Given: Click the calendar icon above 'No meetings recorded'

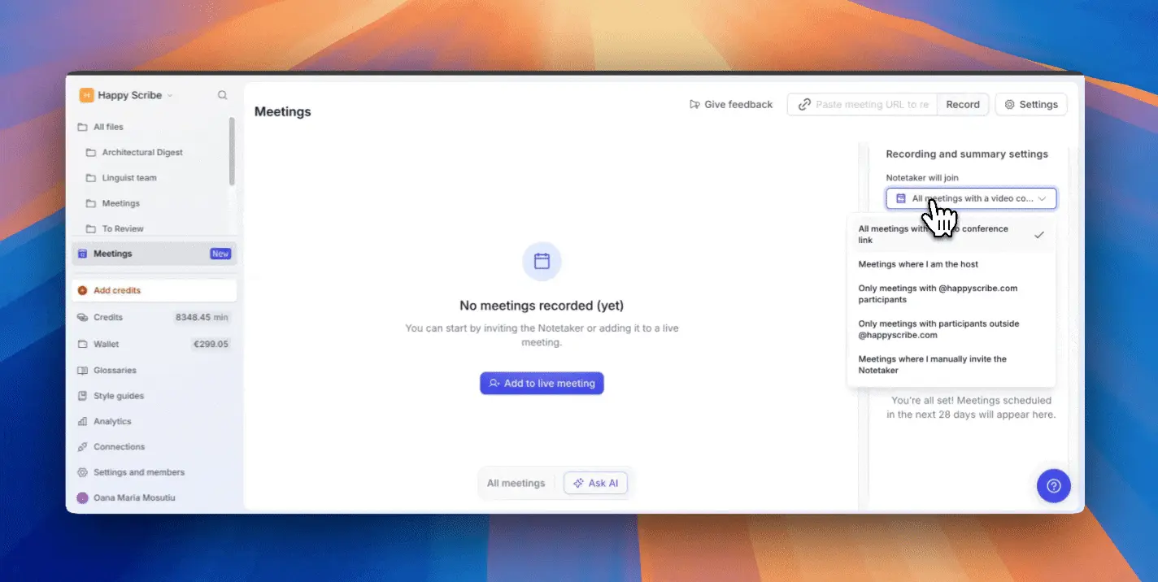Looking at the screenshot, I should pos(542,262).
